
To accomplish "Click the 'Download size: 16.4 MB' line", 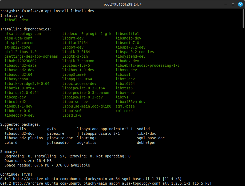I will (x=28, y=161).
